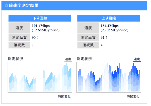Click the 184.4Mbps upload speed value
151x106 pixels.
tap(110, 26)
